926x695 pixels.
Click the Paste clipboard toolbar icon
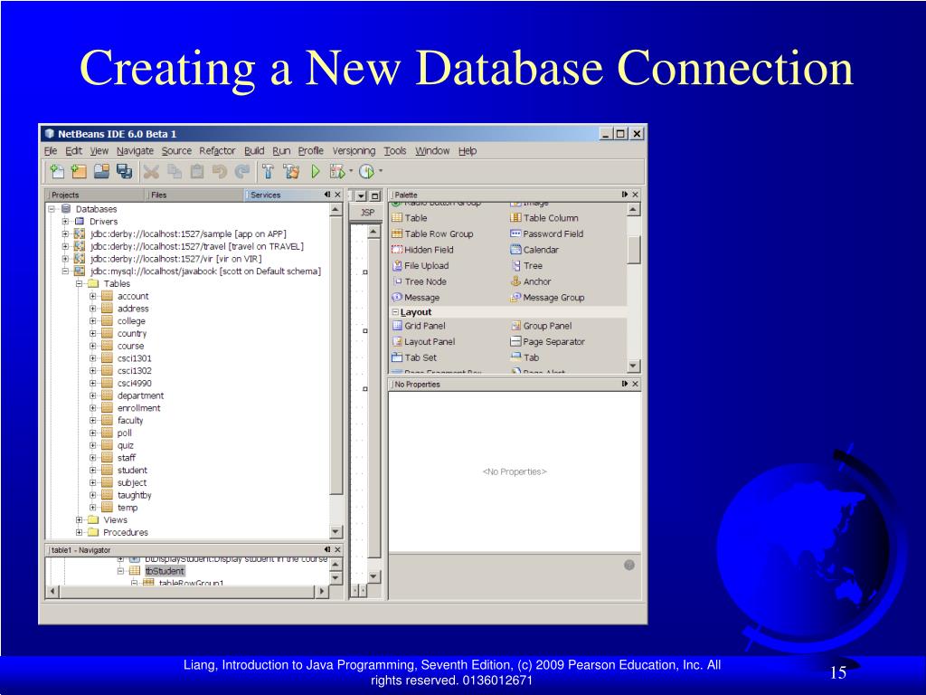[x=196, y=171]
